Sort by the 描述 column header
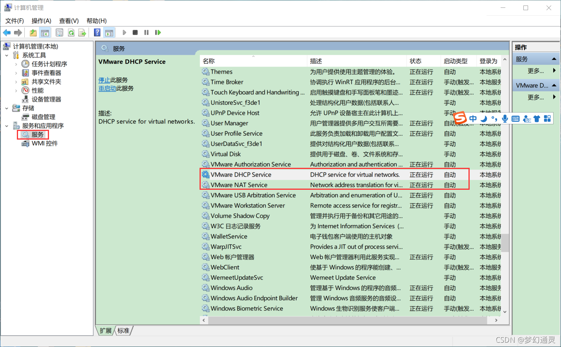561x347 pixels. click(357, 61)
